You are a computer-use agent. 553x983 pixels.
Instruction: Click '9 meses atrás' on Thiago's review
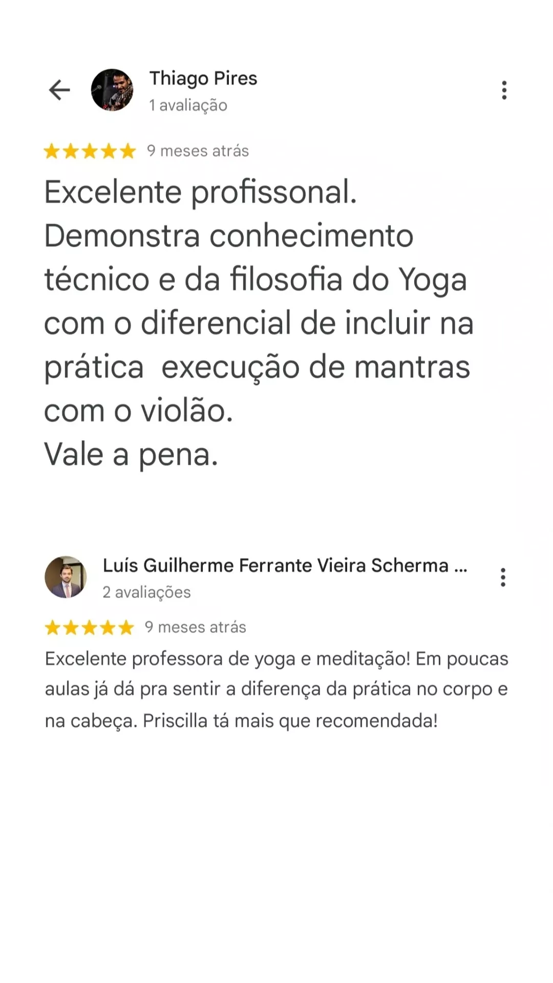pyautogui.click(x=198, y=151)
